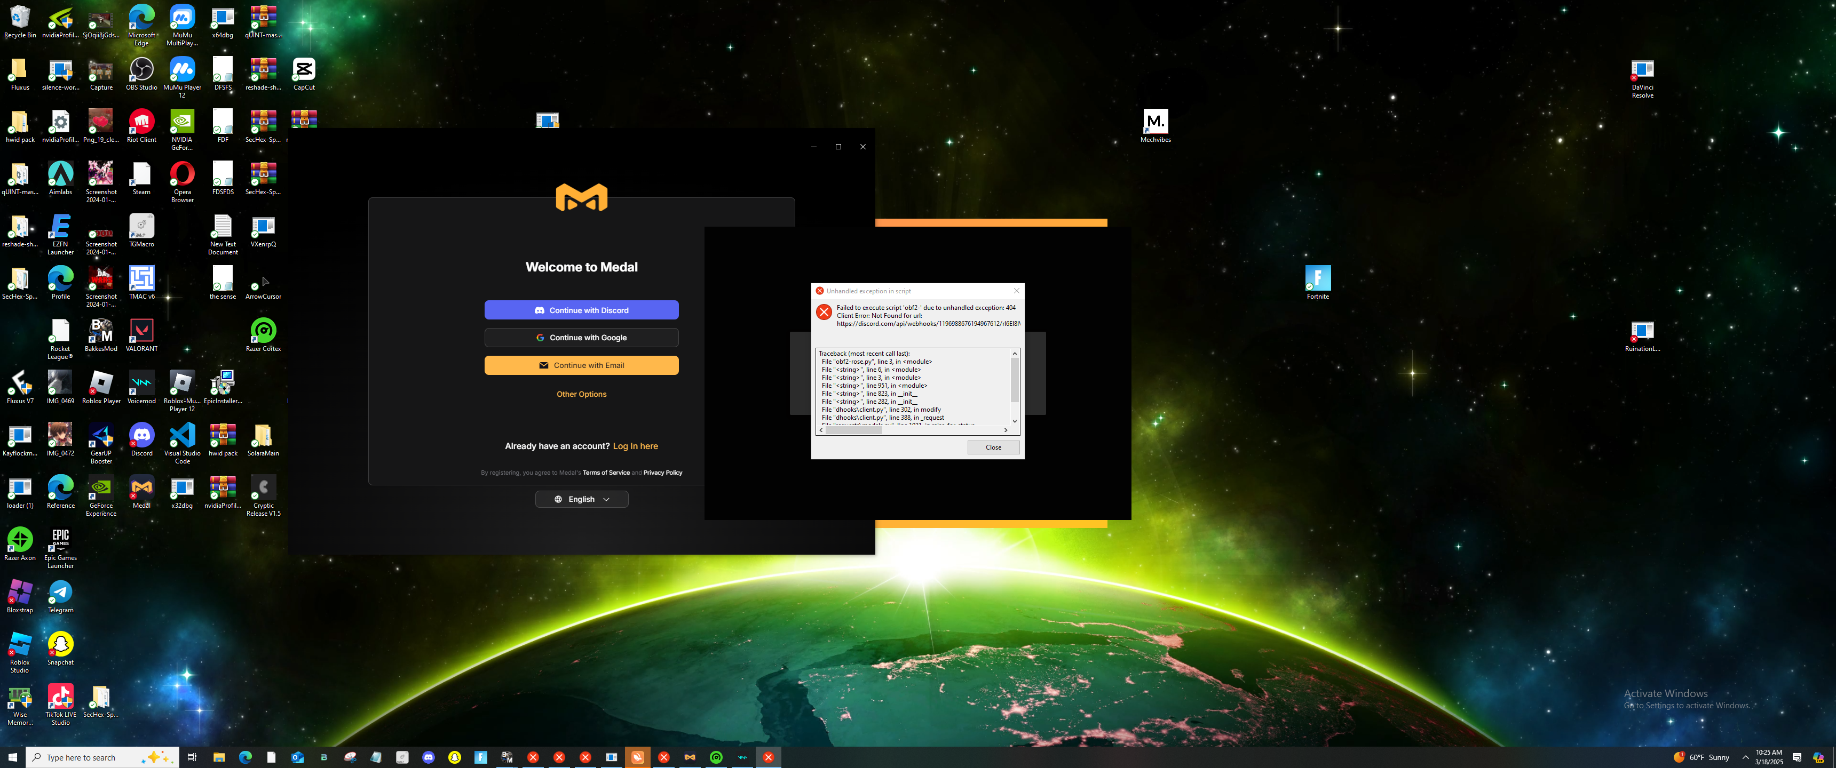Click right arrow on traceback horizontal scrollbar

pos(1006,430)
